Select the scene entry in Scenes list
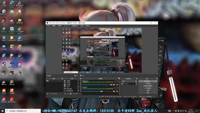Viewport: 200px width, 113px height. 54,81
